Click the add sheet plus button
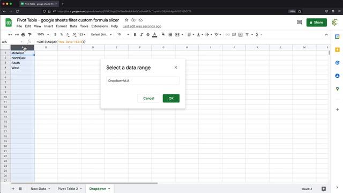This screenshot has height=193, width=343. (x=13, y=189)
